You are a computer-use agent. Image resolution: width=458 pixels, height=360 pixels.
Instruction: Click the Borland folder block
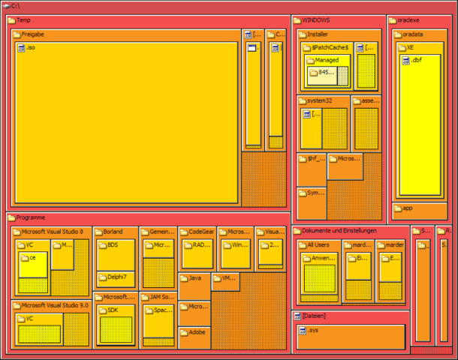[116, 259]
